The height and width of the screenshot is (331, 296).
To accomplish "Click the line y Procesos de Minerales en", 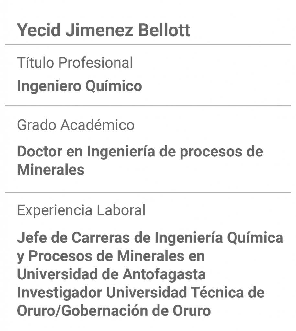I will (x=111, y=256).
